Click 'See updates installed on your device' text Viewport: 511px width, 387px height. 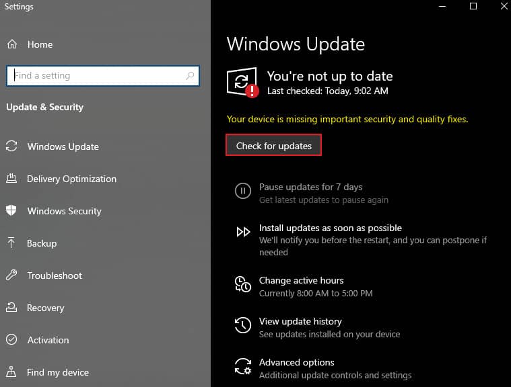(329, 335)
